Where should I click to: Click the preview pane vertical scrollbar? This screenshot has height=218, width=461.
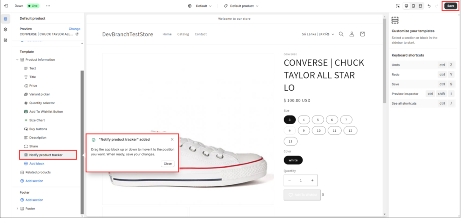point(384,60)
